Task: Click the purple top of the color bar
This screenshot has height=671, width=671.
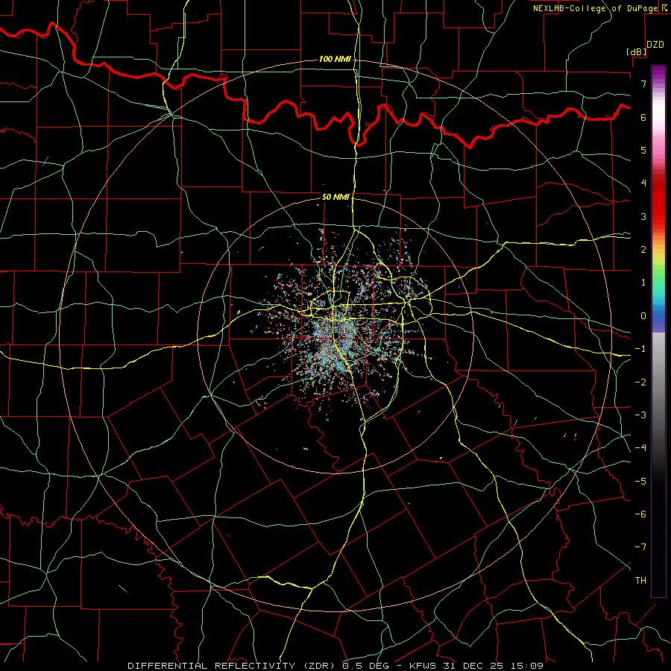Action: coord(658,73)
